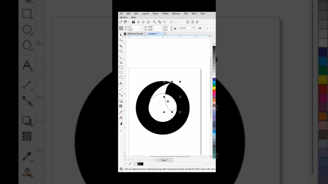Expand the Undo history dropdown arrow

[x=174, y=22]
